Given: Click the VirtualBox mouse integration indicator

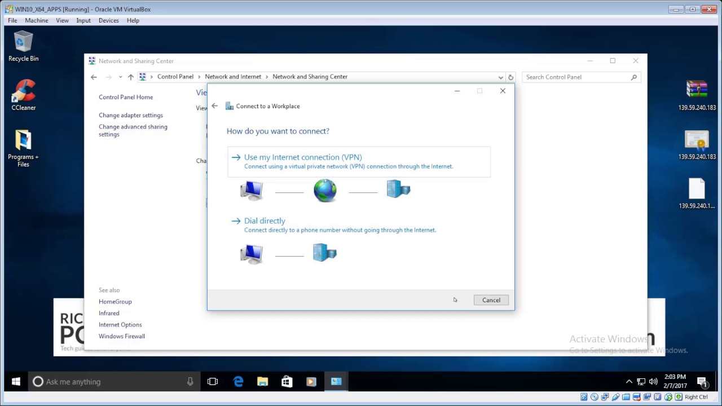Looking at the screenshot, I should point(668,397).
